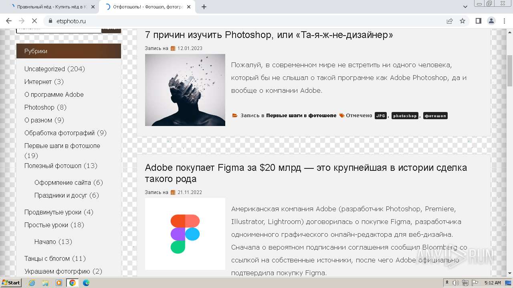This screenshot has width=513, height=288.
Task: Open the date link 12.01.2023
Action: pos(190,48)
